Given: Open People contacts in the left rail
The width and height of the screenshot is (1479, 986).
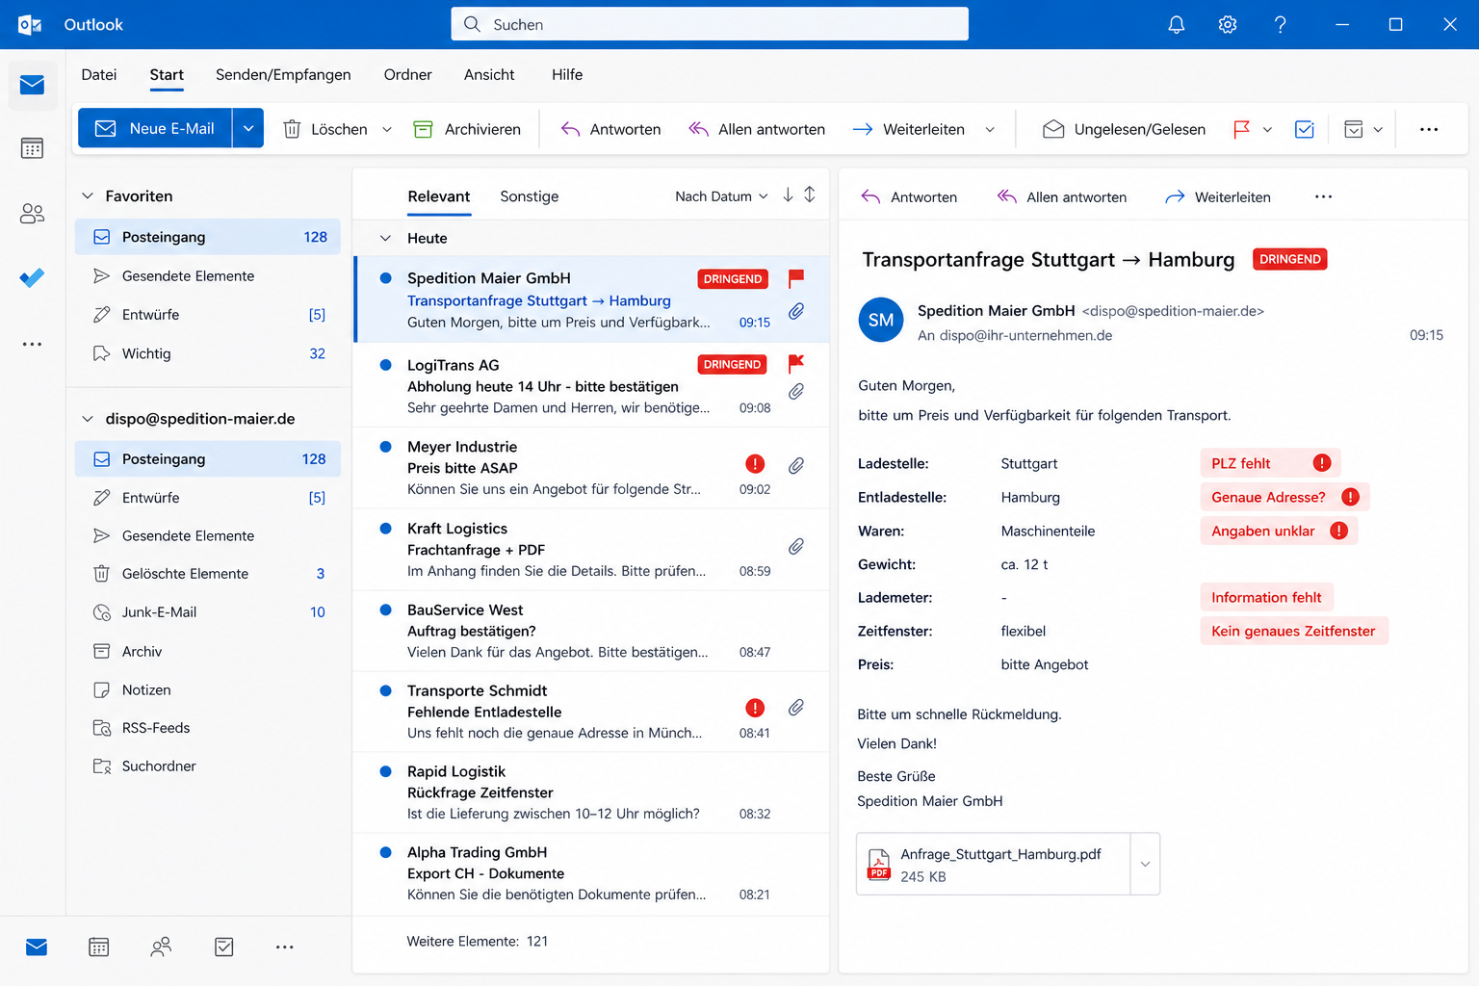Looking at the screenshot, I should tap(32, 214).
